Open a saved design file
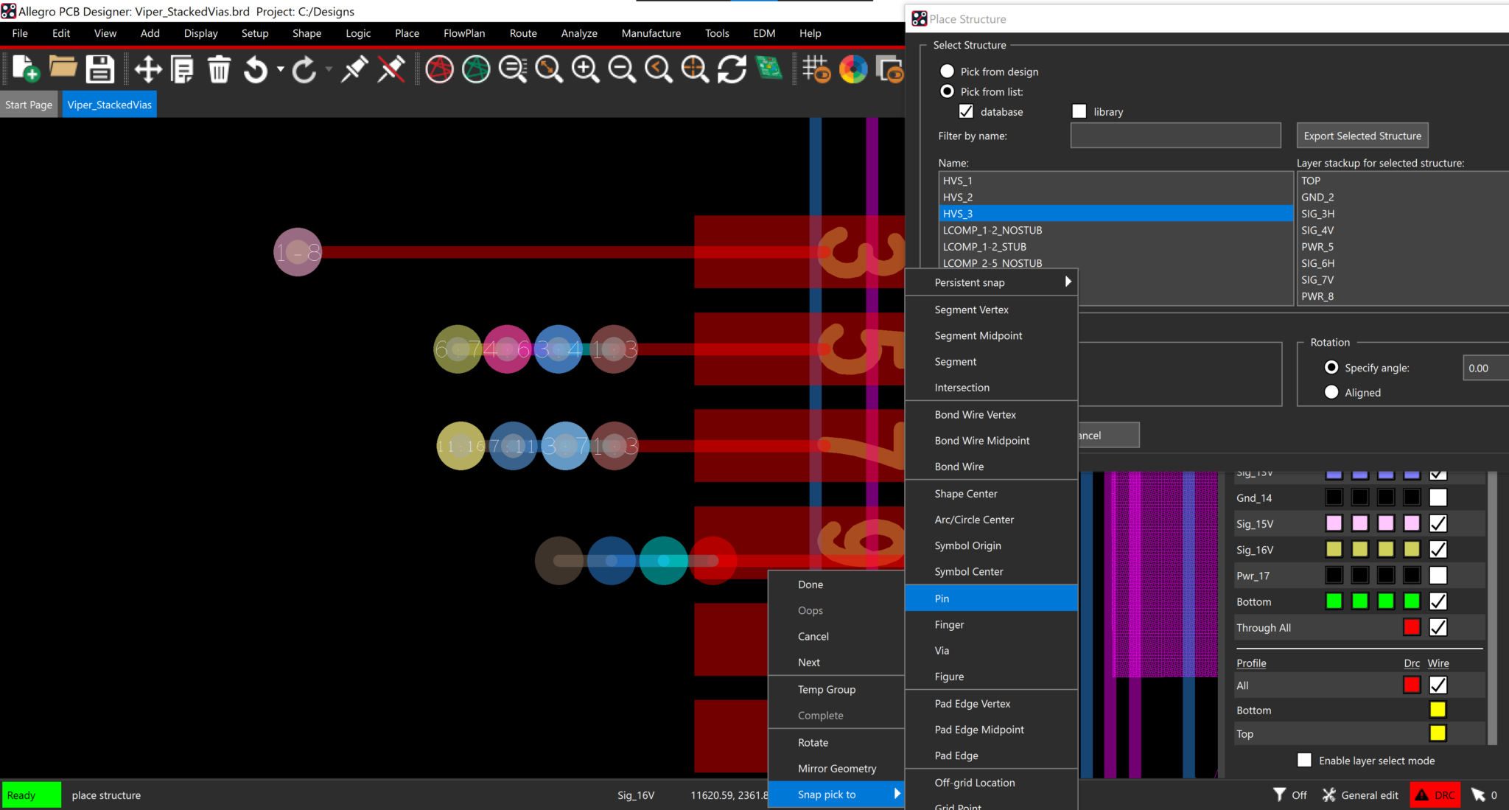1509x810 pixels. 63,69
